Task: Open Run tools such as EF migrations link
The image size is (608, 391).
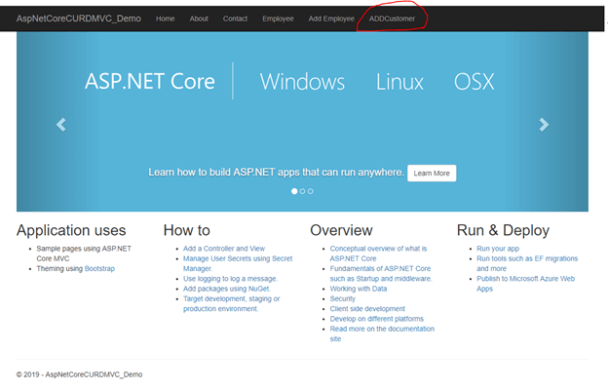Action: pyautogui.click(x=527, y=263)
